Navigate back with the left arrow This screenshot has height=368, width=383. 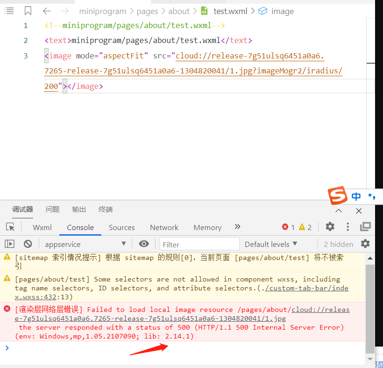(x=47, y=11)
